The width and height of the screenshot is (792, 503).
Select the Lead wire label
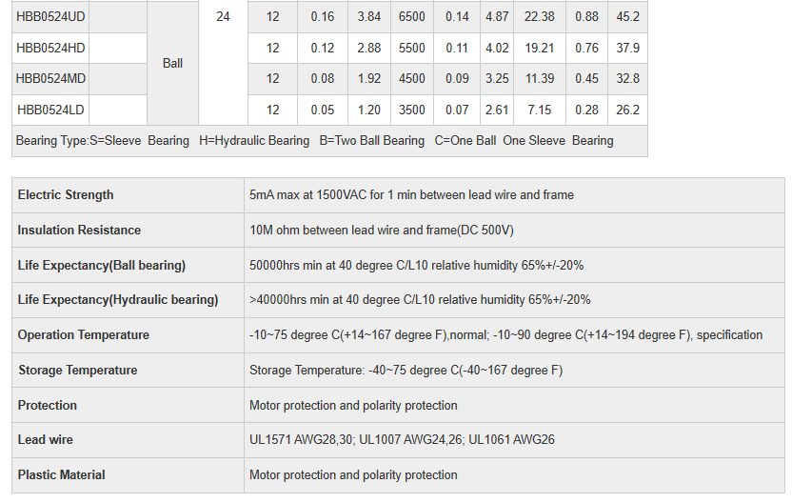tap(46, 440)
